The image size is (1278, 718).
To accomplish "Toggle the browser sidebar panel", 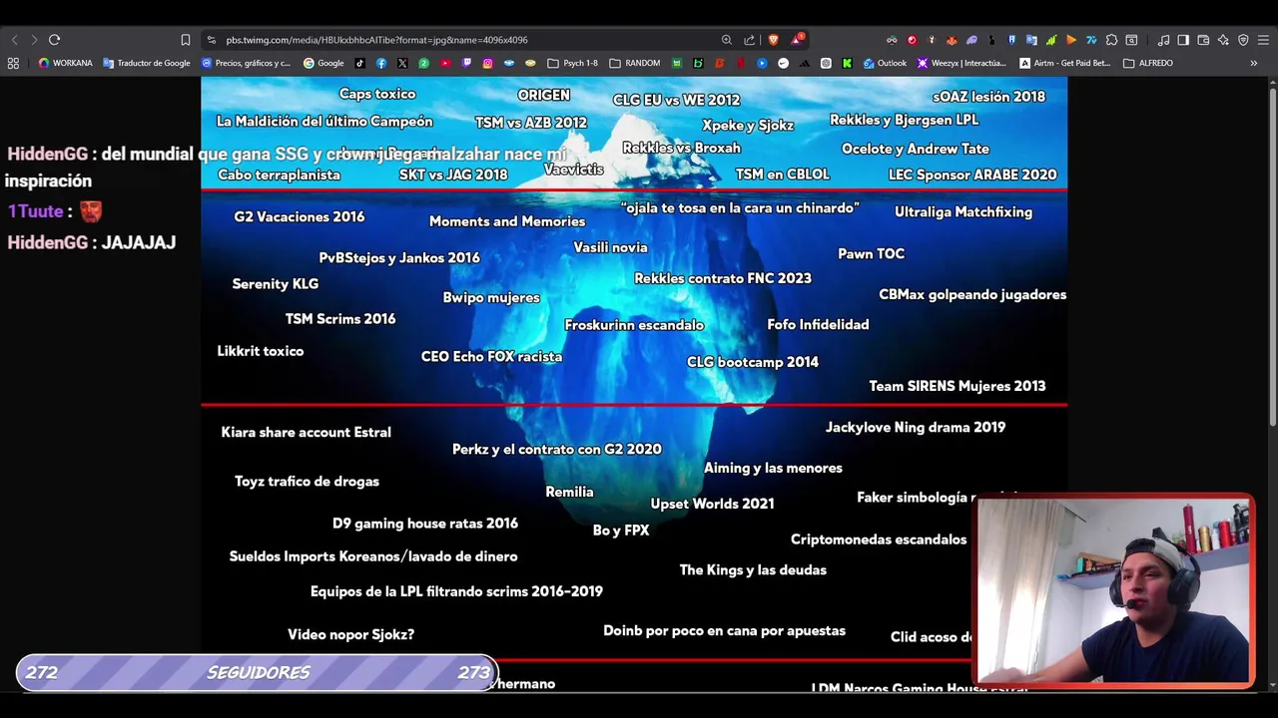I will point(1183,40).
